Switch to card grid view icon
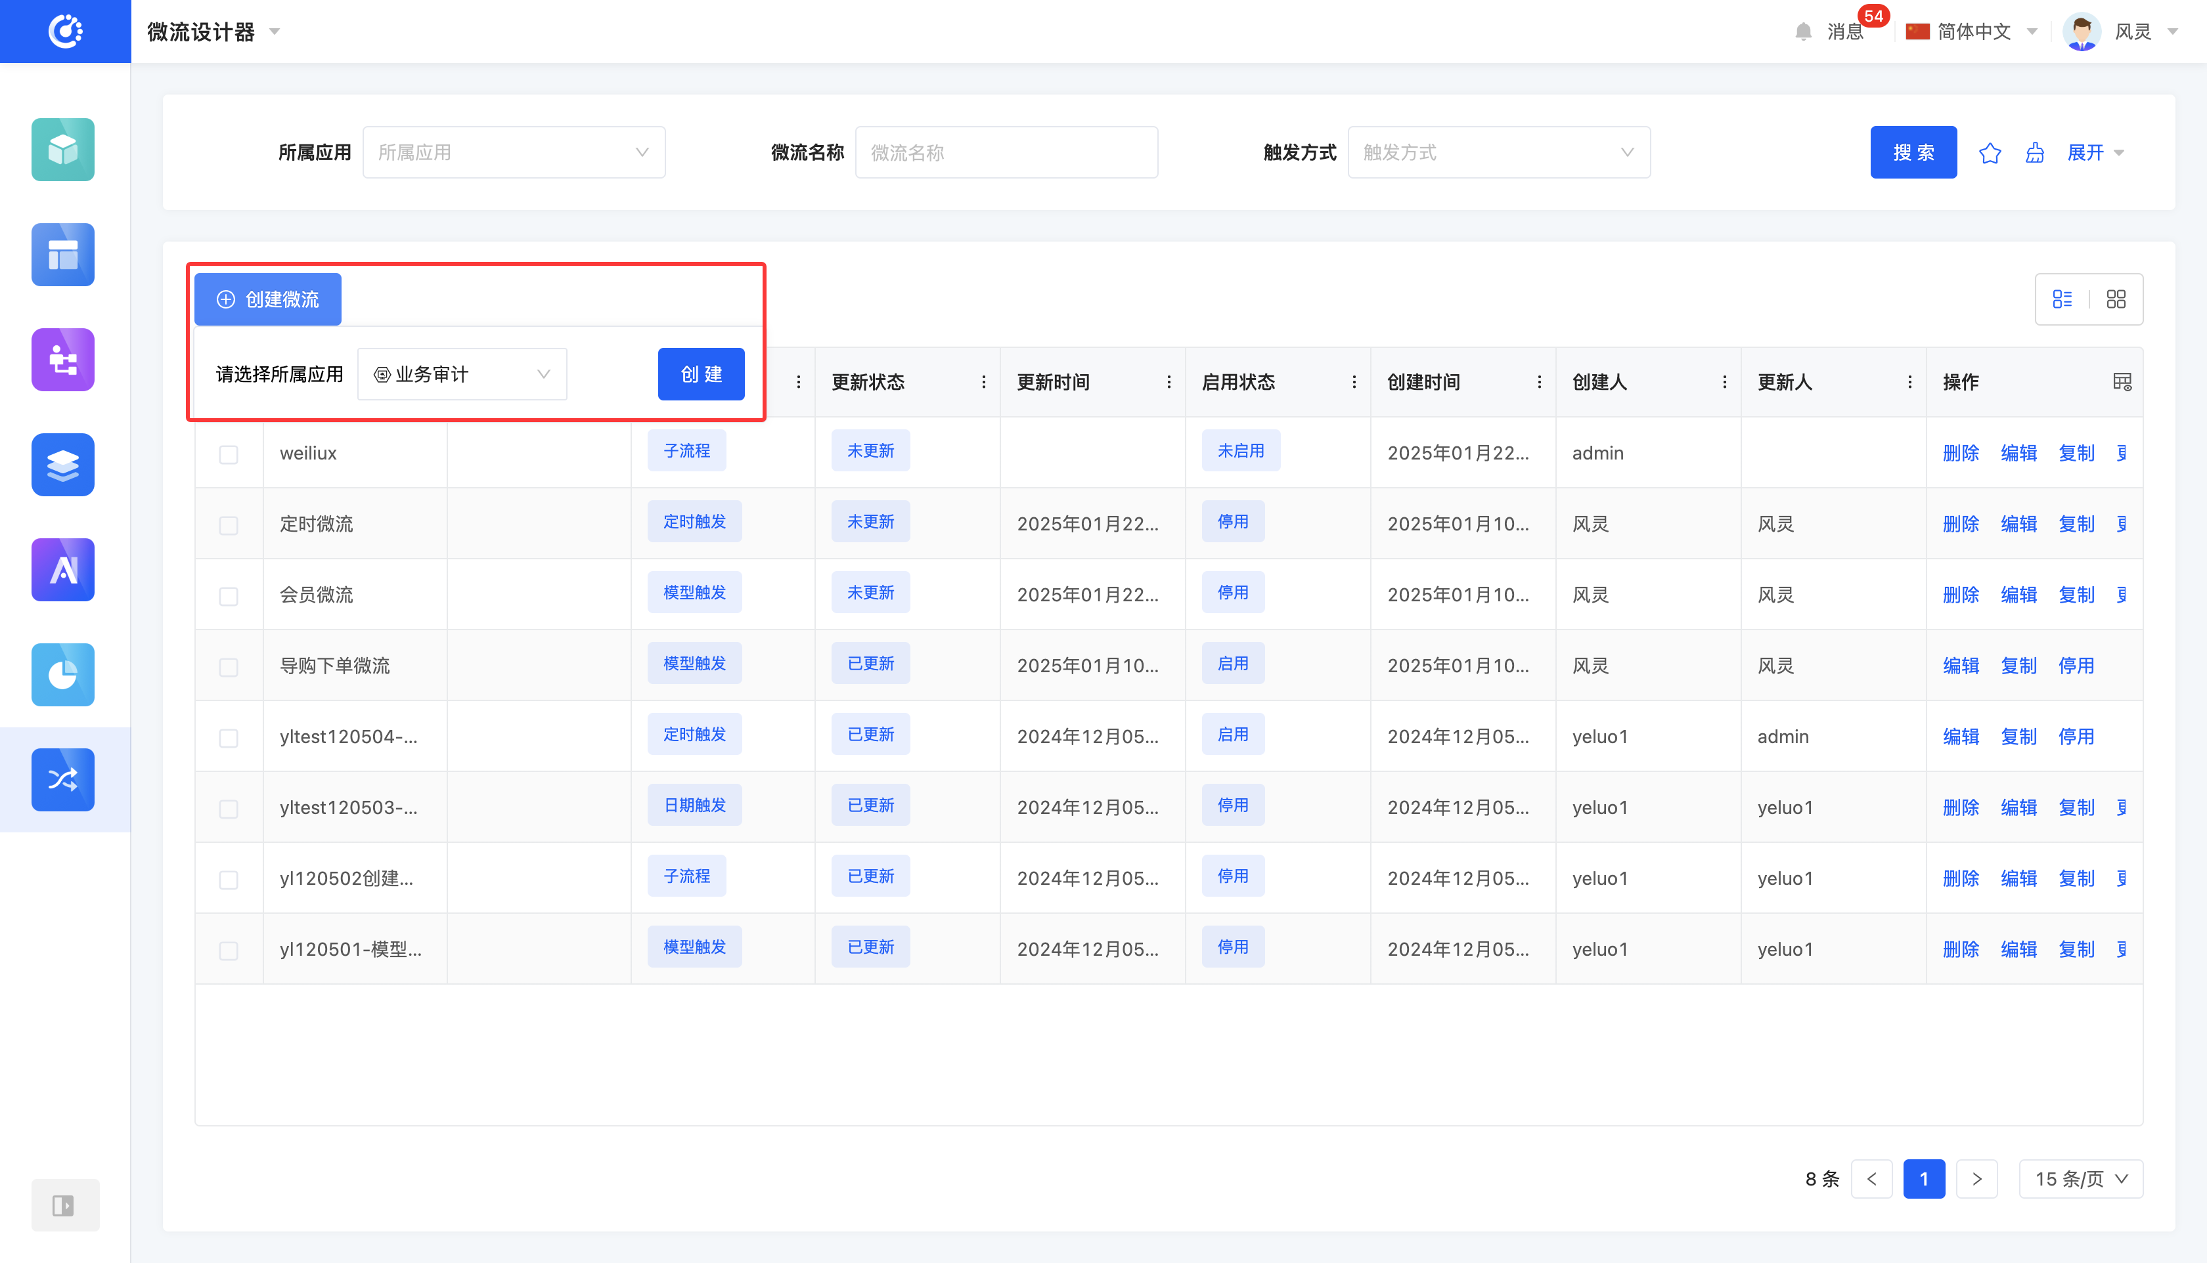 tap(2116, 299)
